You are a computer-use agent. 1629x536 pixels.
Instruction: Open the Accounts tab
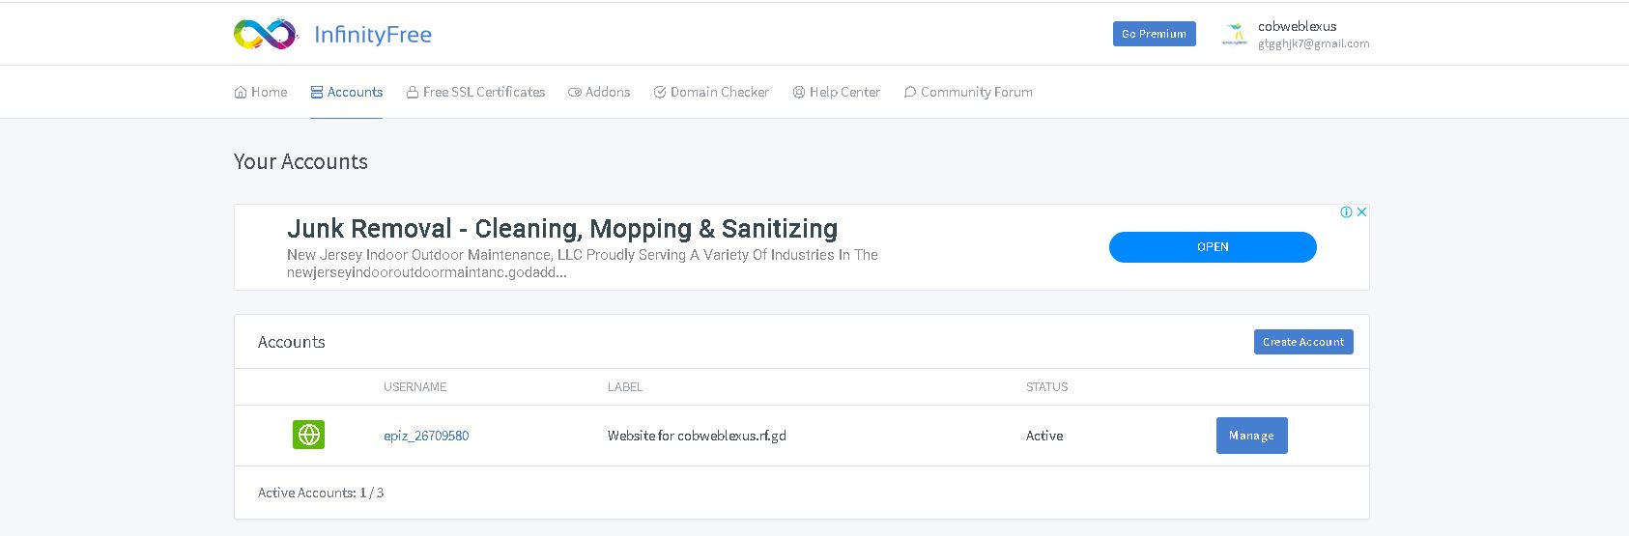(347, 92)
